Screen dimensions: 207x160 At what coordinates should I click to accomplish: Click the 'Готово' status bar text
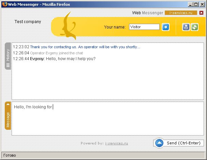(x=10, y=155)
